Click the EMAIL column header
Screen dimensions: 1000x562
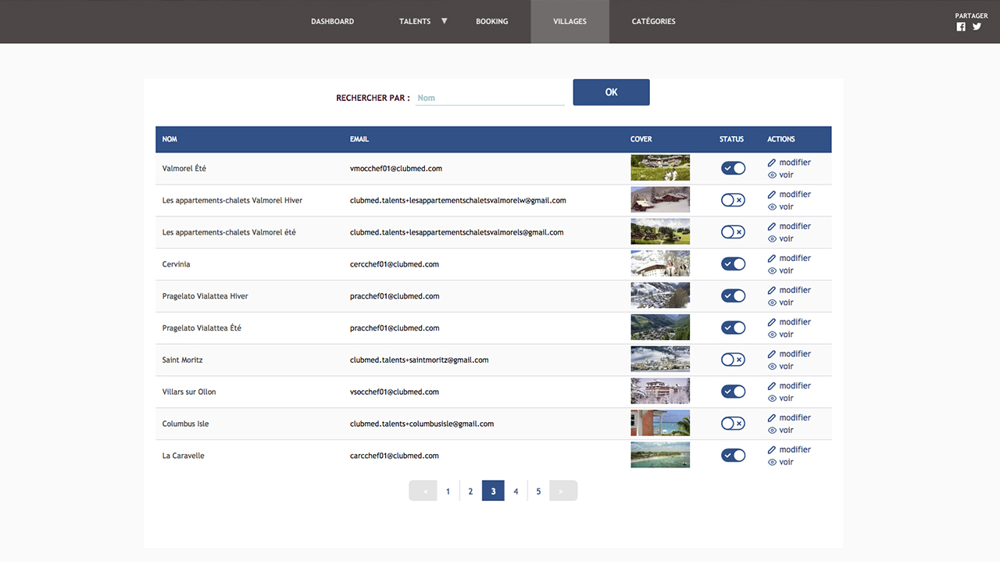point(359,139)
